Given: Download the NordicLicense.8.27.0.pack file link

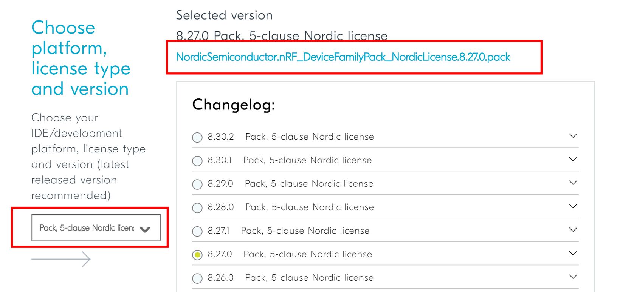Looking at the screenshot, I should 343,57.
